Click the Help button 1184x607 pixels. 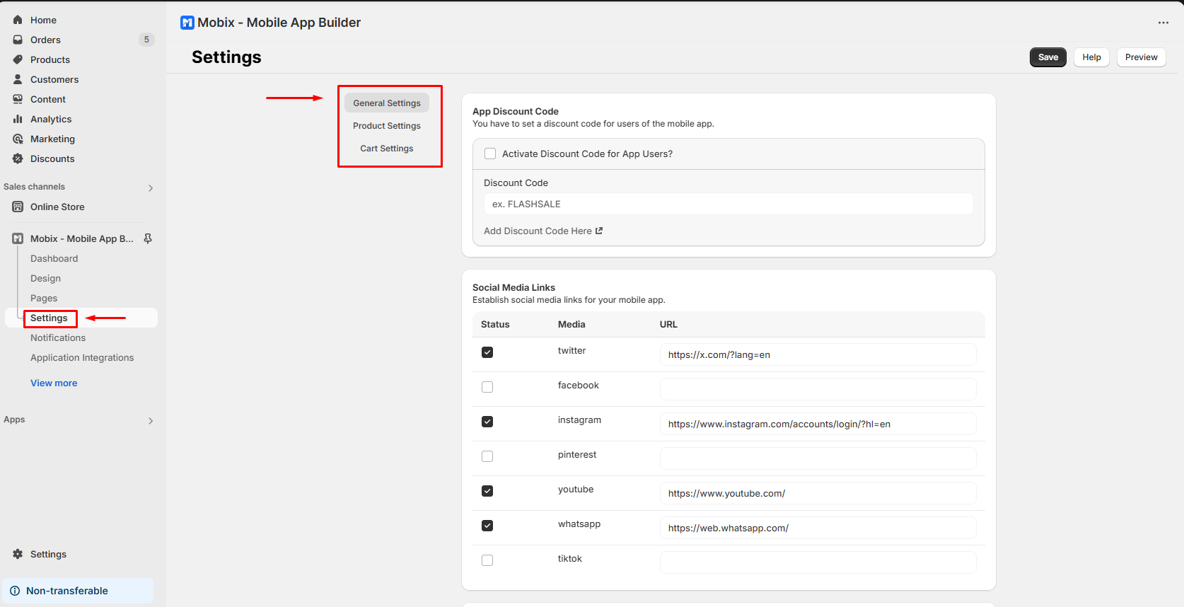point(1091,57)
